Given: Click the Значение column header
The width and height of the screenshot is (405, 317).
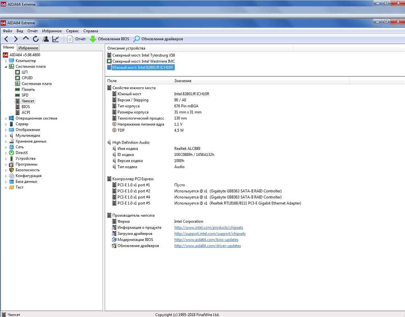Looking at the screenshot, I should click(183, 81).
